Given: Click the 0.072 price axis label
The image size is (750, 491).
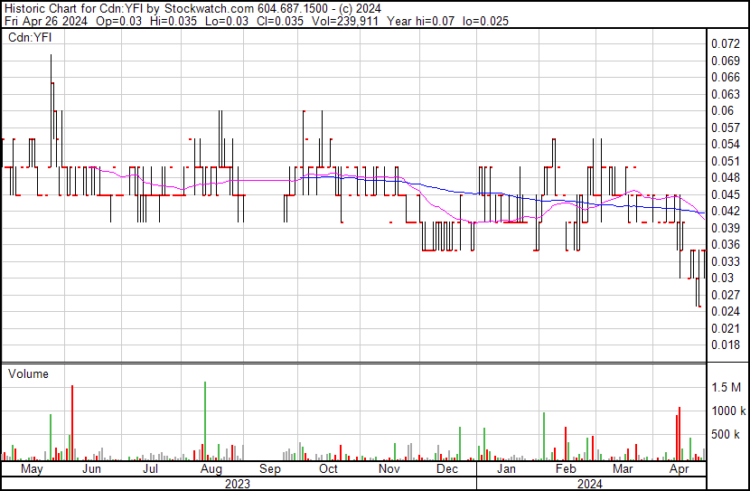Looking at the screenshot, I should point(726,44).
